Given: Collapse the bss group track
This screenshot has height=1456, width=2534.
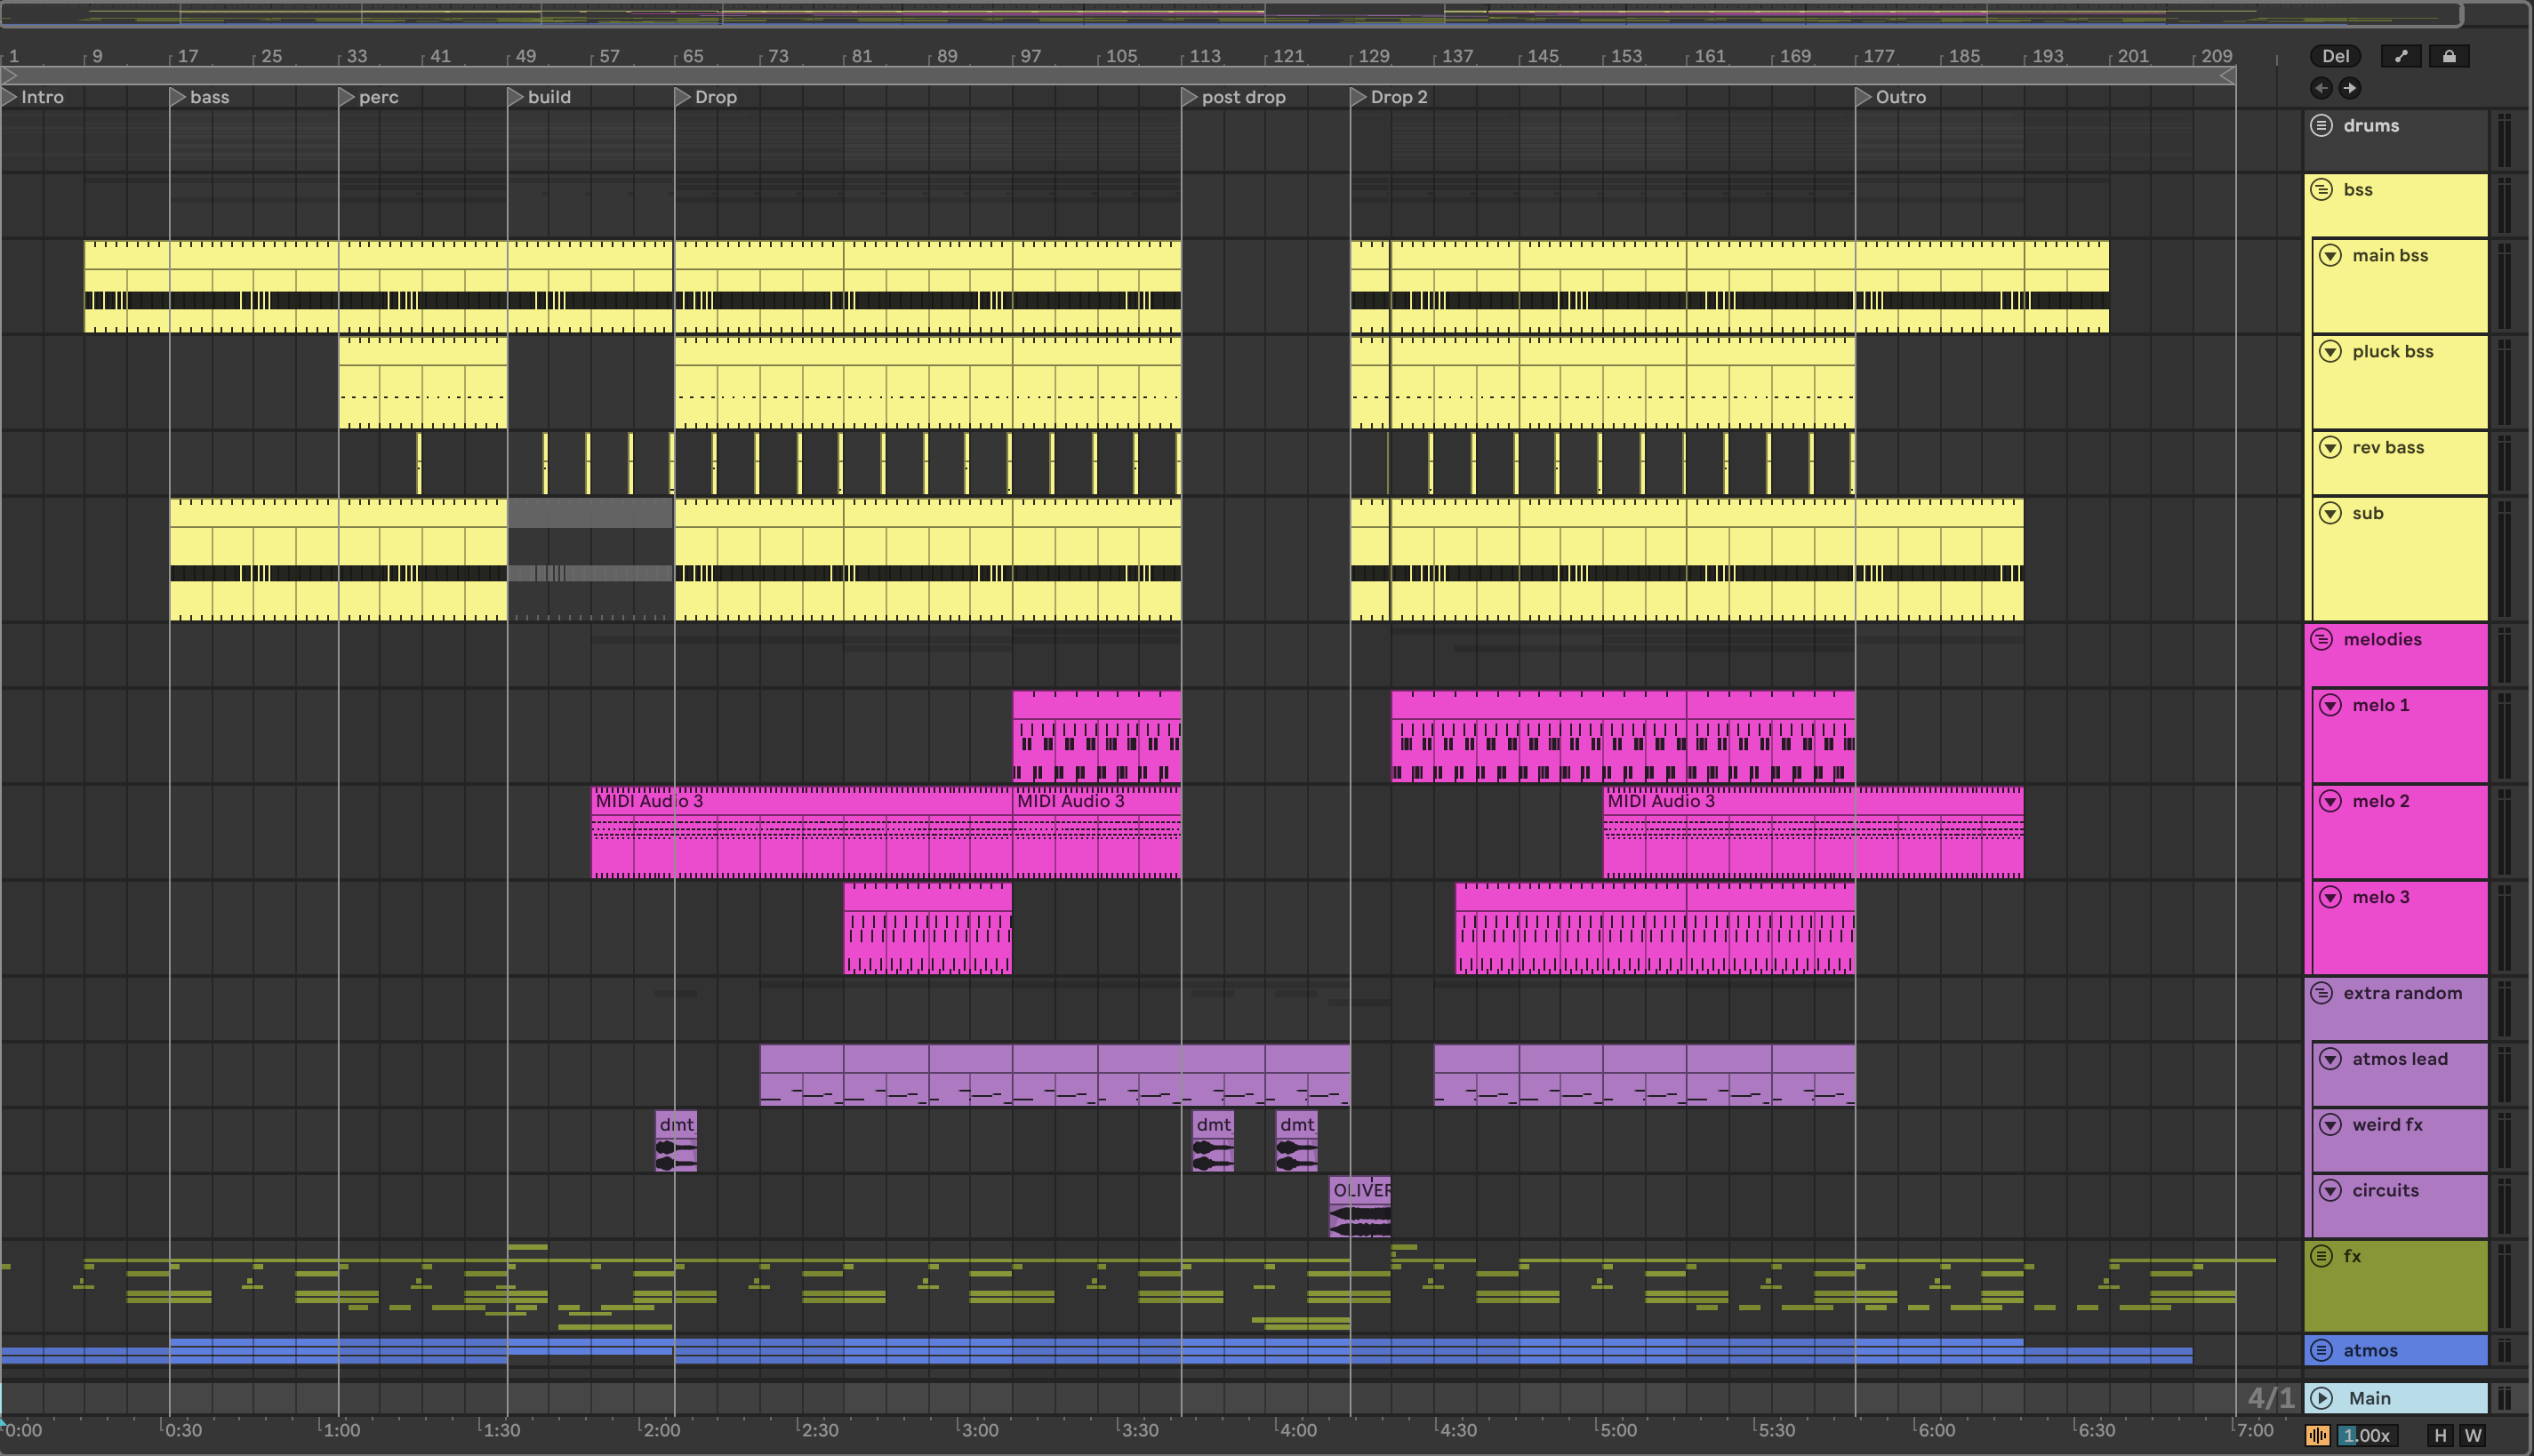Looking at the screenshot, I should 2322,190.
